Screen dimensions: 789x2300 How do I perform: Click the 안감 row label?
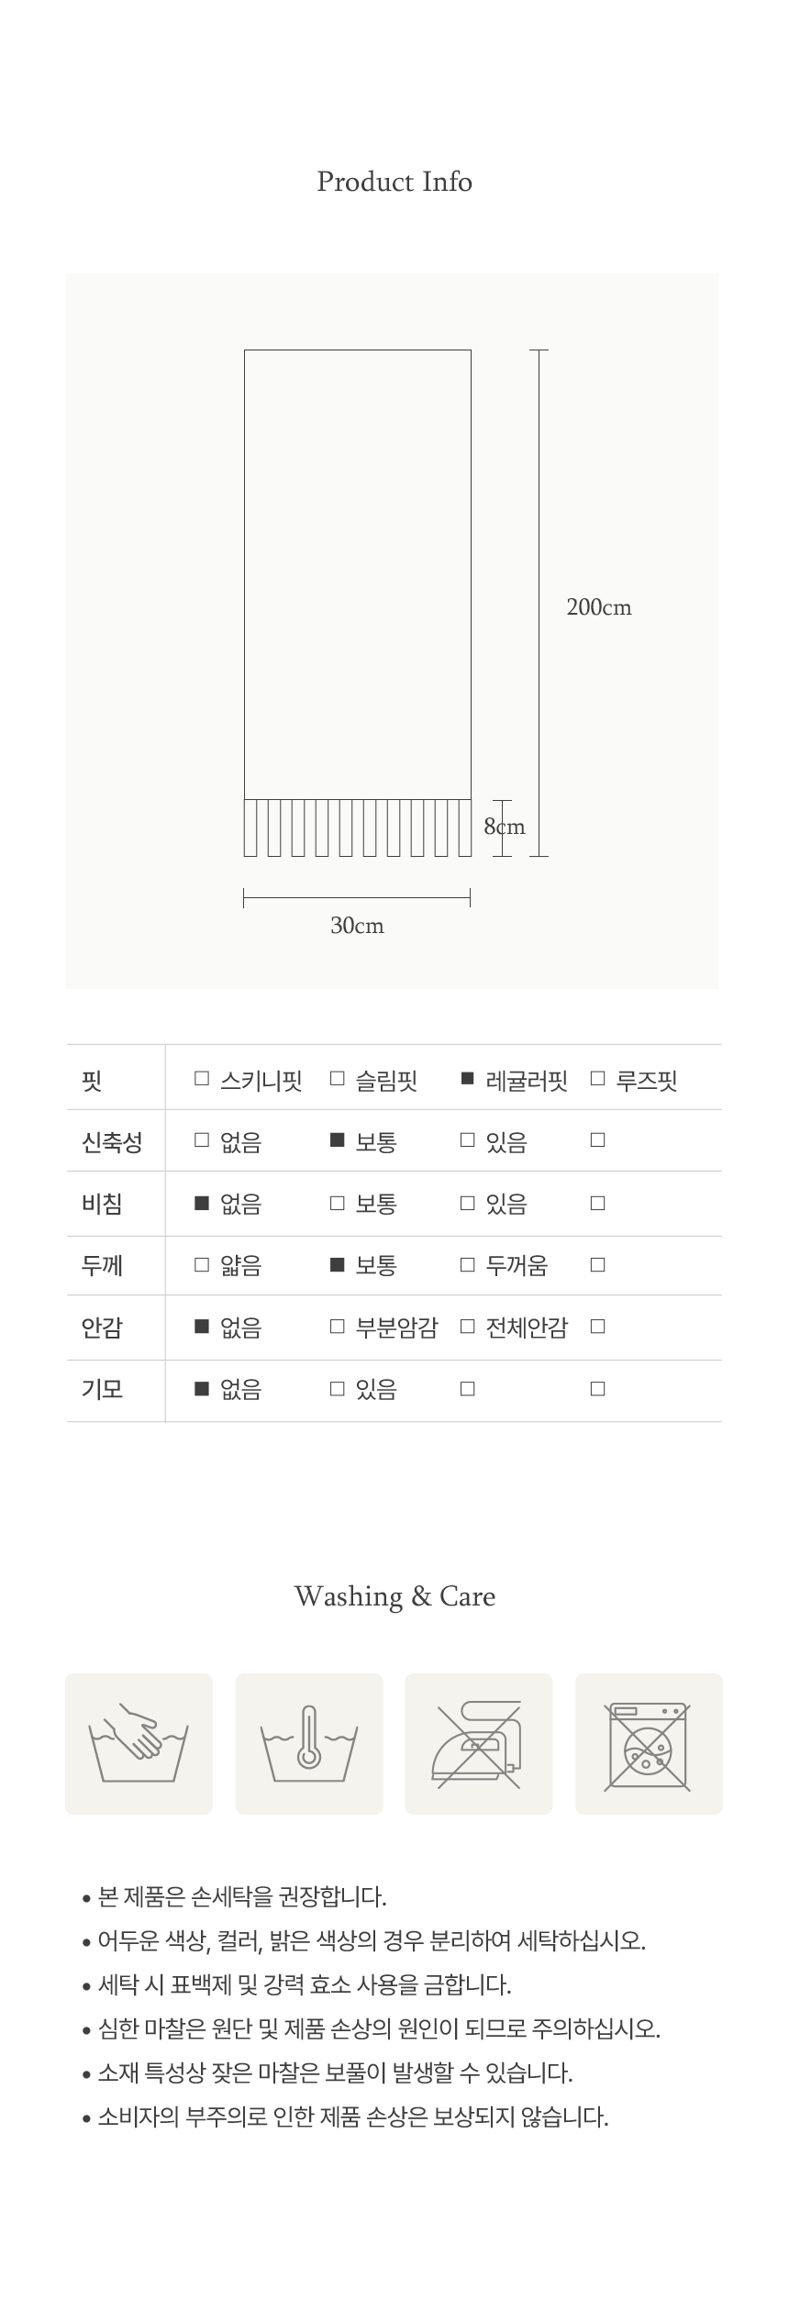coord(102,1328)
